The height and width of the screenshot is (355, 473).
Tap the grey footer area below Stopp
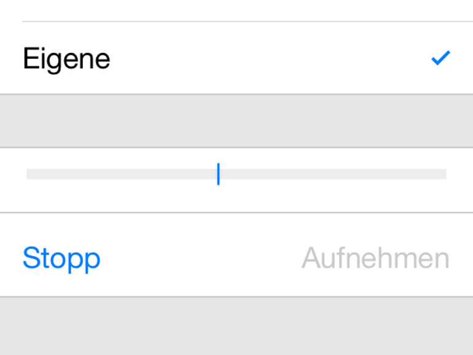[x=237, y=327]
